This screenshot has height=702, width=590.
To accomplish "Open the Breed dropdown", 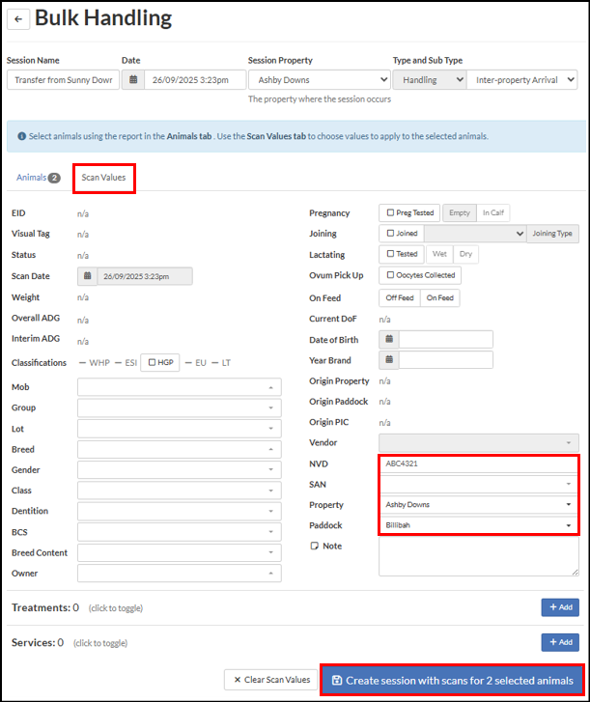I will coord(180,450).
